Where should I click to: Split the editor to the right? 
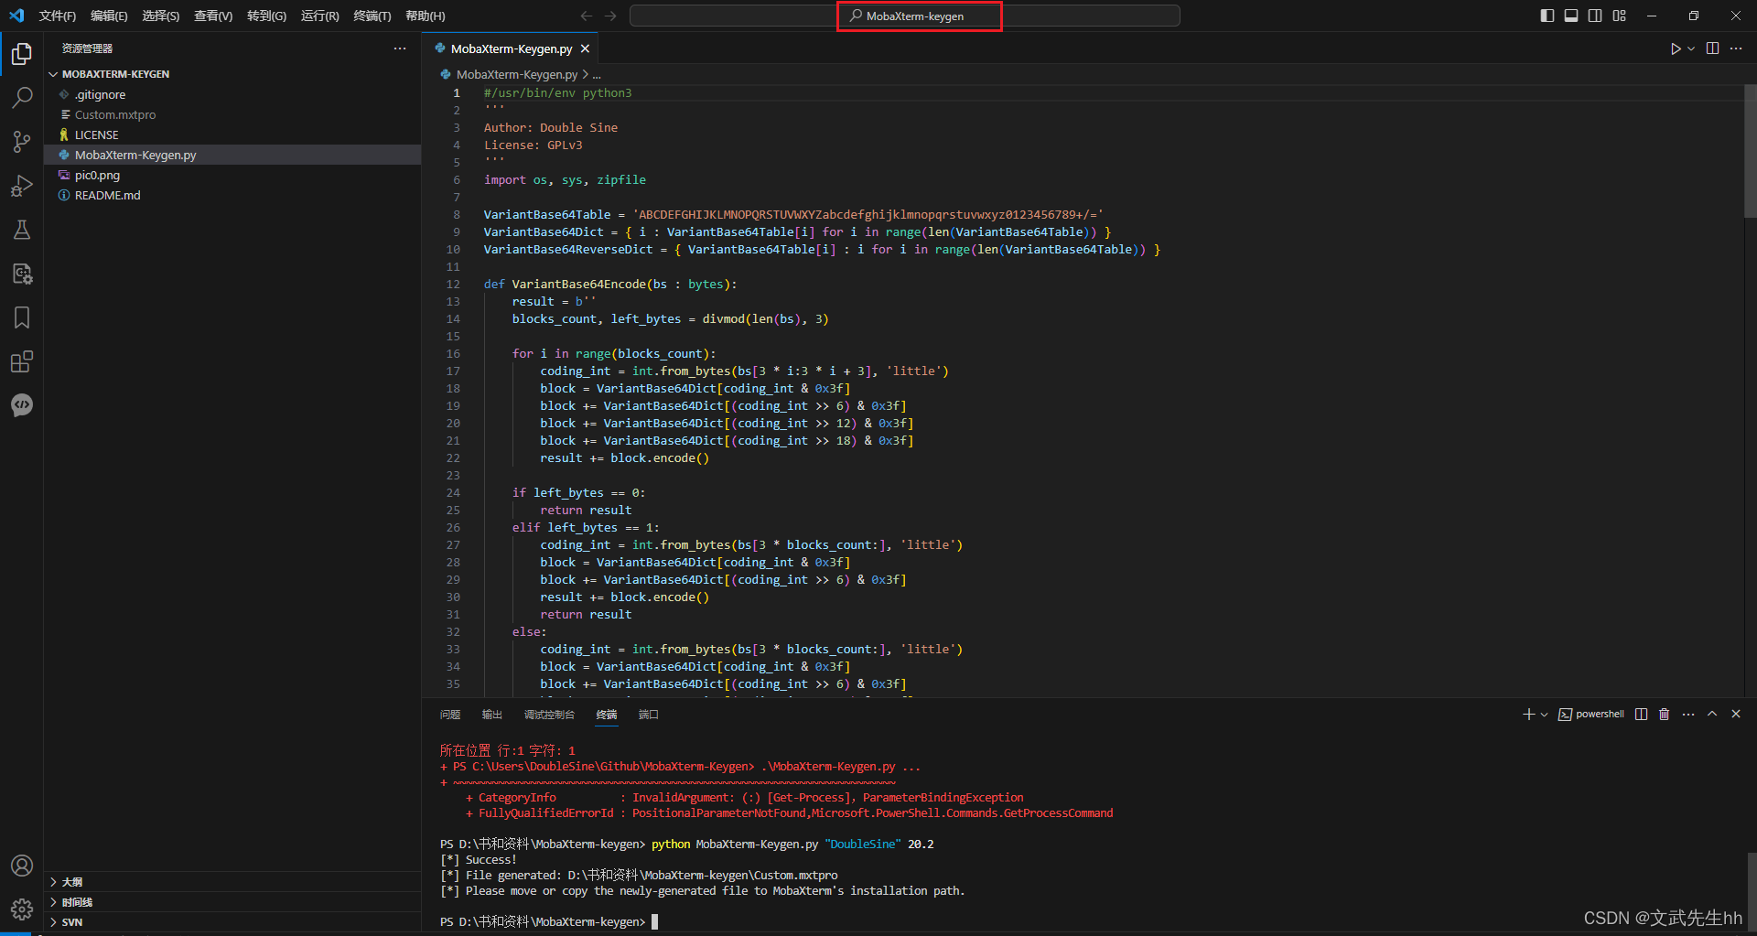coord(1712,48)
